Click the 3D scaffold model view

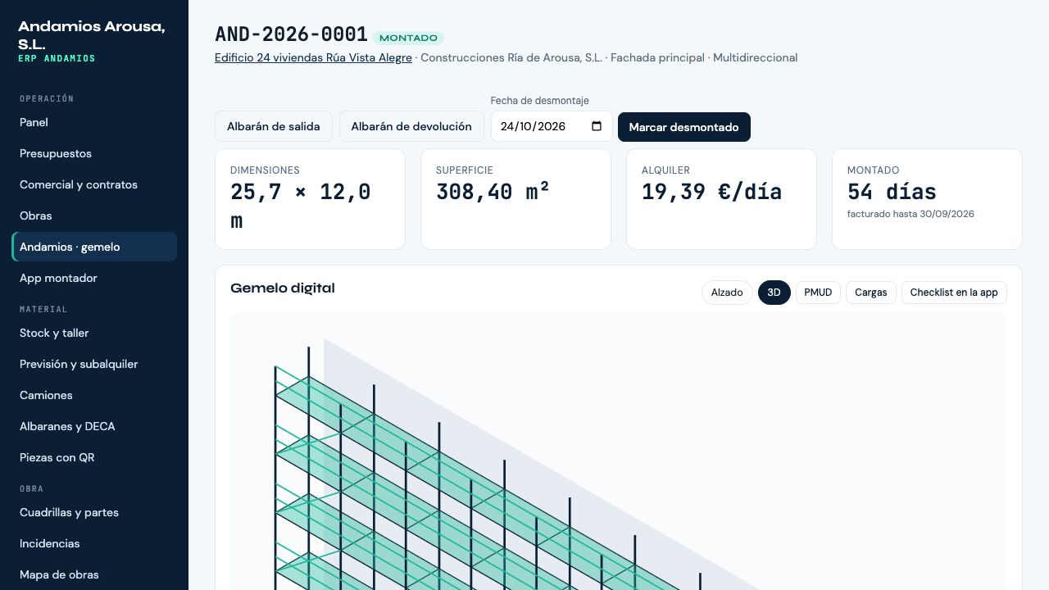(619, 452)
